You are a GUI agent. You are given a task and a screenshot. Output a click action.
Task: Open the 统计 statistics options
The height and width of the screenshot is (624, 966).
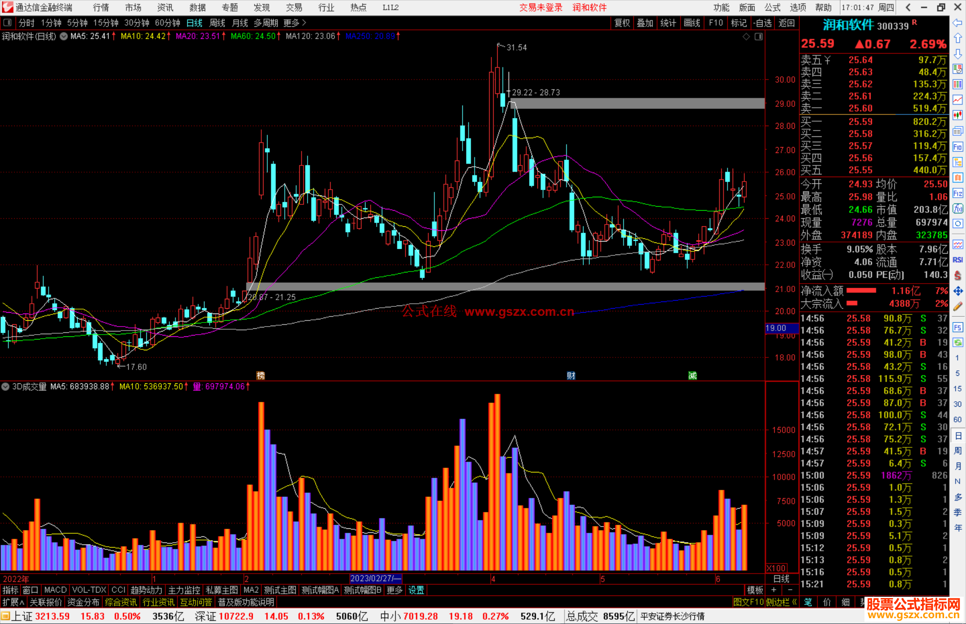668,23
